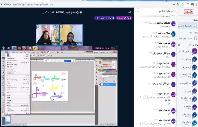Screen dimensions: 198x127
Task: Open the Photoshop Image menu
Action: click(13, 52)
